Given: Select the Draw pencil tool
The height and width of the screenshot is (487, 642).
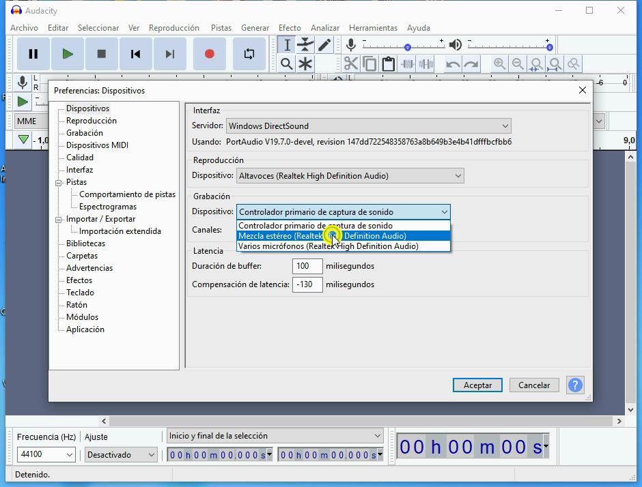Looking at the screenshot, I should click(324, 45).
